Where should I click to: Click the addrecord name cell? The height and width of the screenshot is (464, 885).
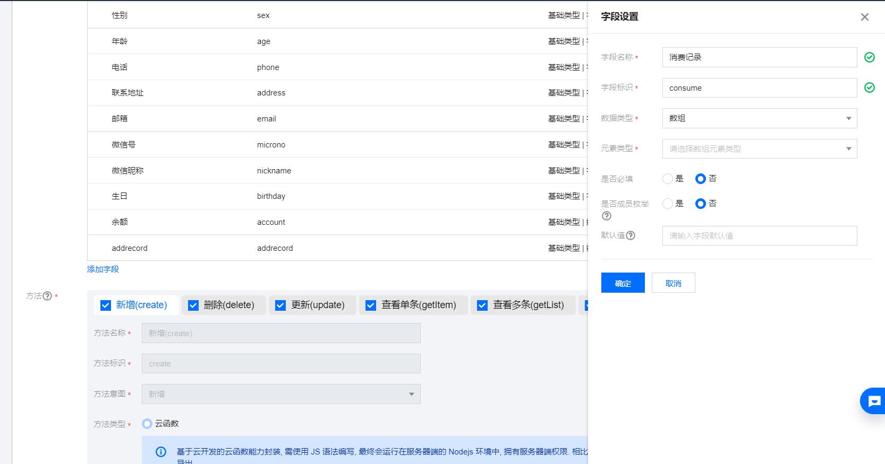(x=130, y=248)
